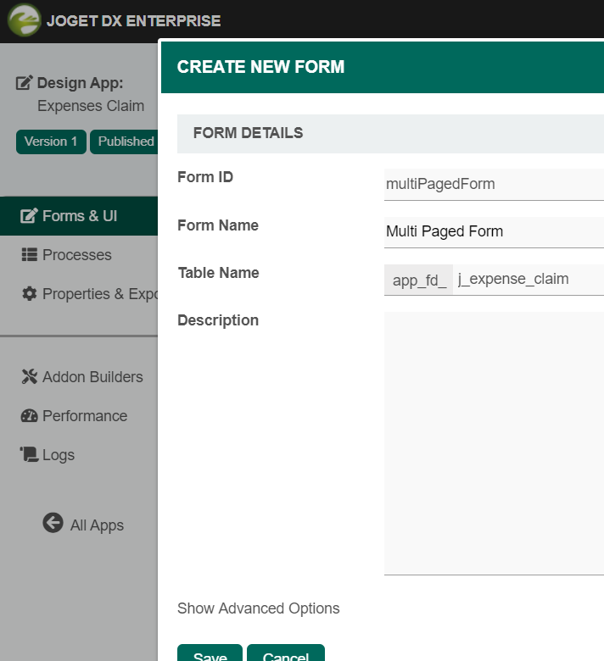Click inside the Description text area

click(x=494, y=442)
